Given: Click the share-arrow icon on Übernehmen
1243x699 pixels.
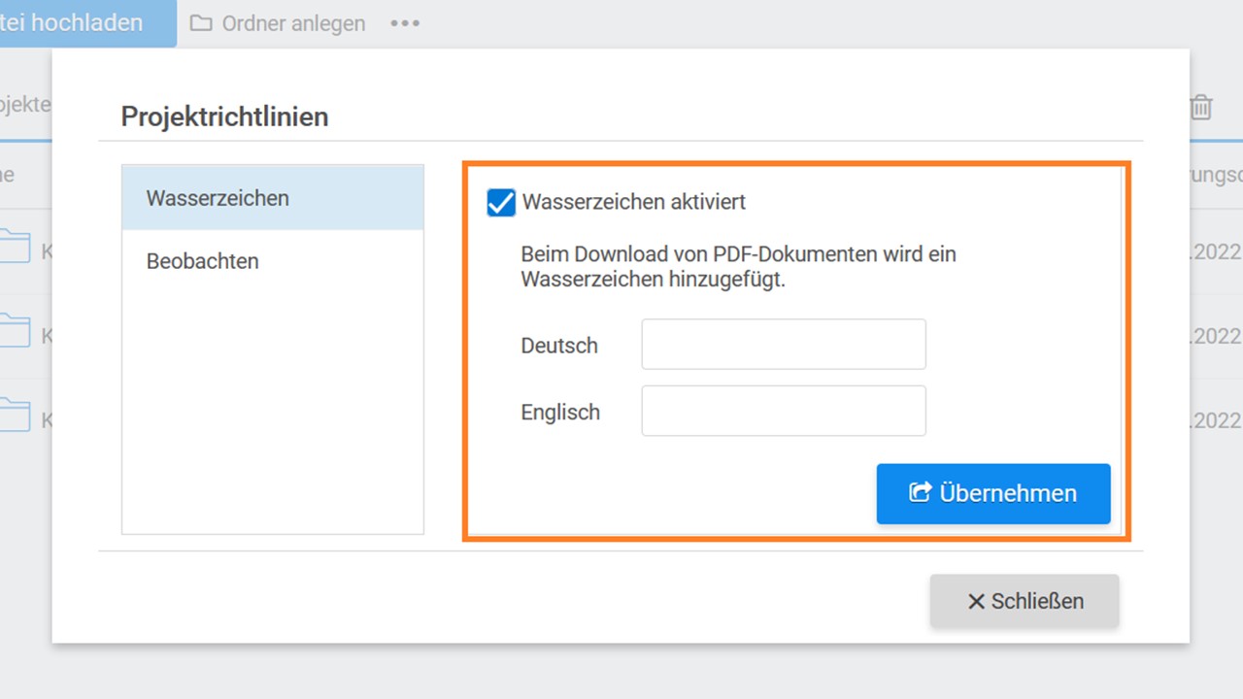Looking at the screenshot, I should click(920, 493).
